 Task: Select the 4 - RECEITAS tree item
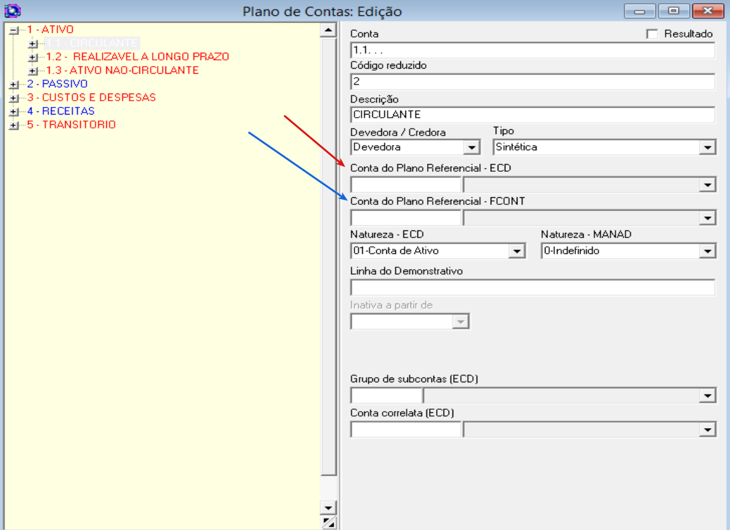coord(60,111)
